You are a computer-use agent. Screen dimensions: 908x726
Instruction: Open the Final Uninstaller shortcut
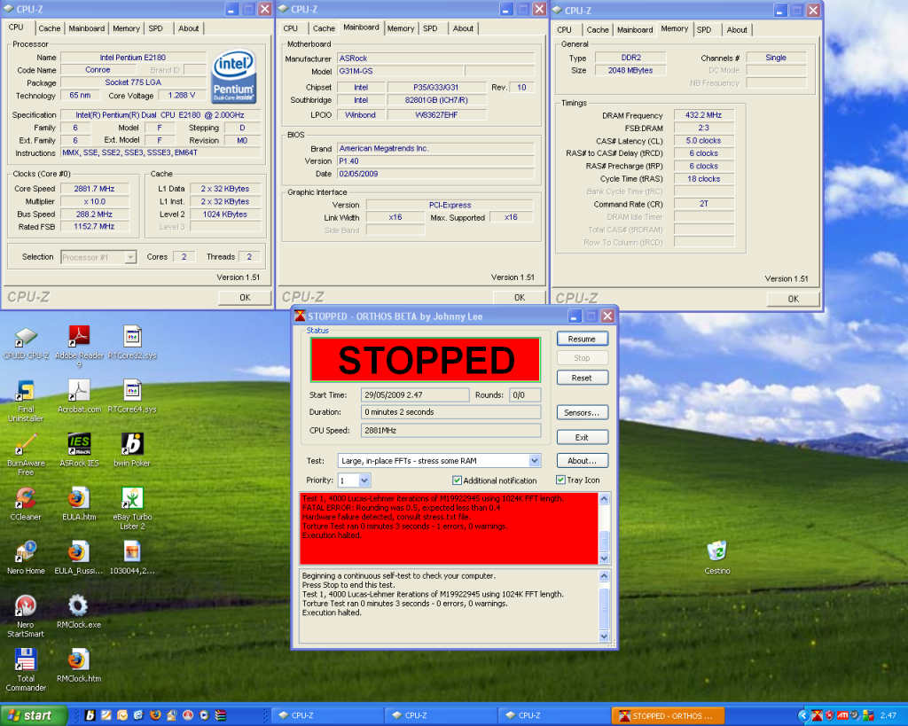[x=26, y=401]
